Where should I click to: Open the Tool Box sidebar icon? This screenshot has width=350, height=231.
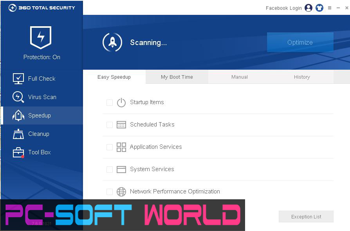pyautogui.click(x=18, y=152)
